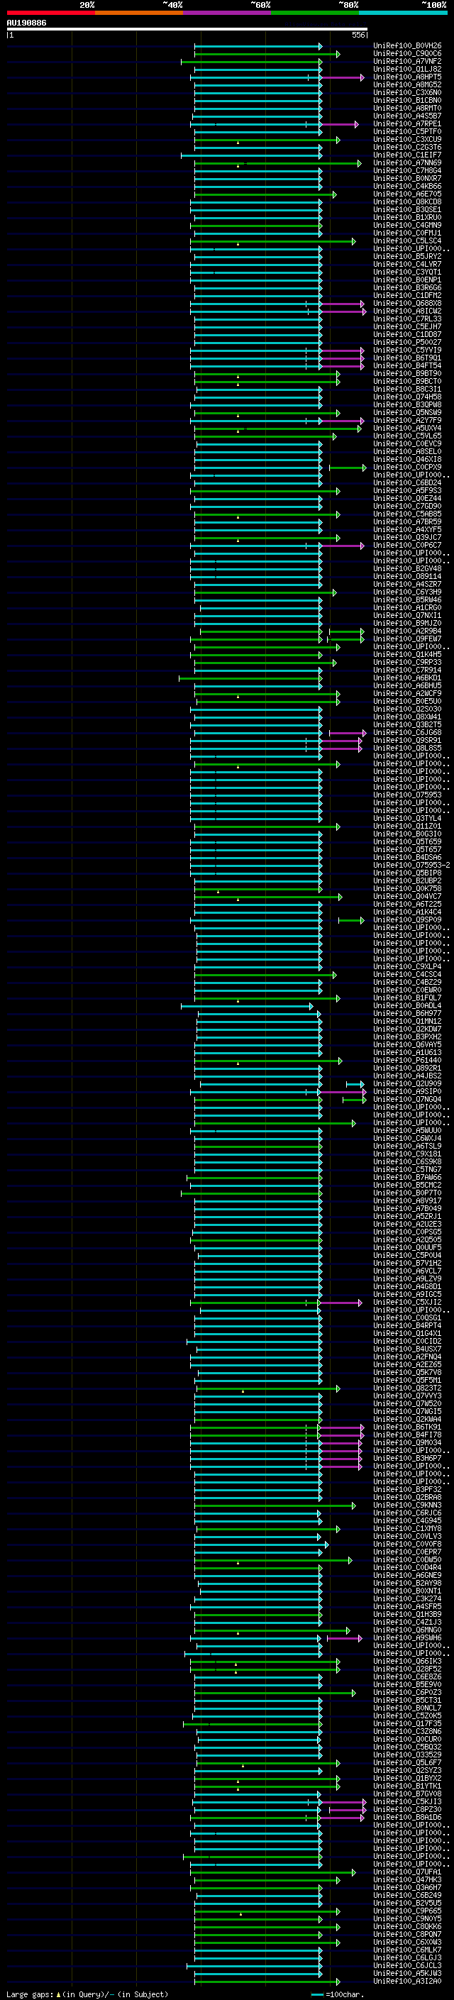Select hit label UniRef100_O89114
The image size is (454, 2000).
coord(407,577)
